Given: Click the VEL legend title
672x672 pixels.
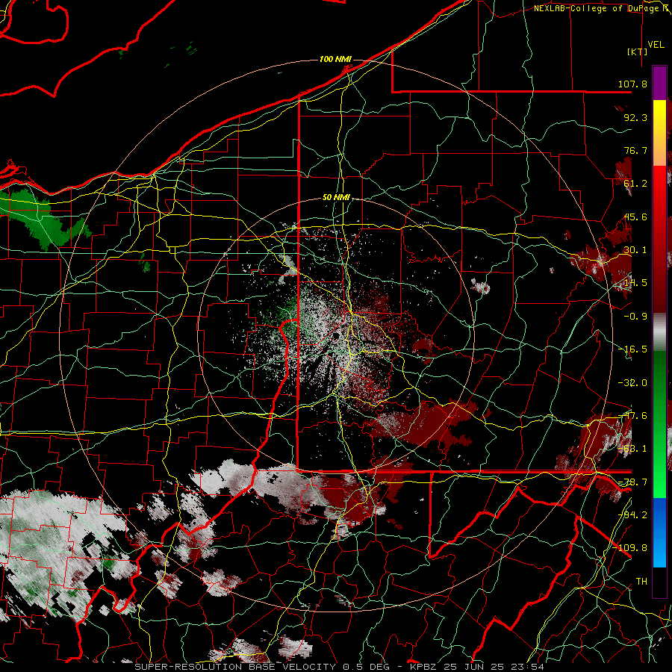Looking at the screenshot, I should pyautogui.click(x=656, y=45).
